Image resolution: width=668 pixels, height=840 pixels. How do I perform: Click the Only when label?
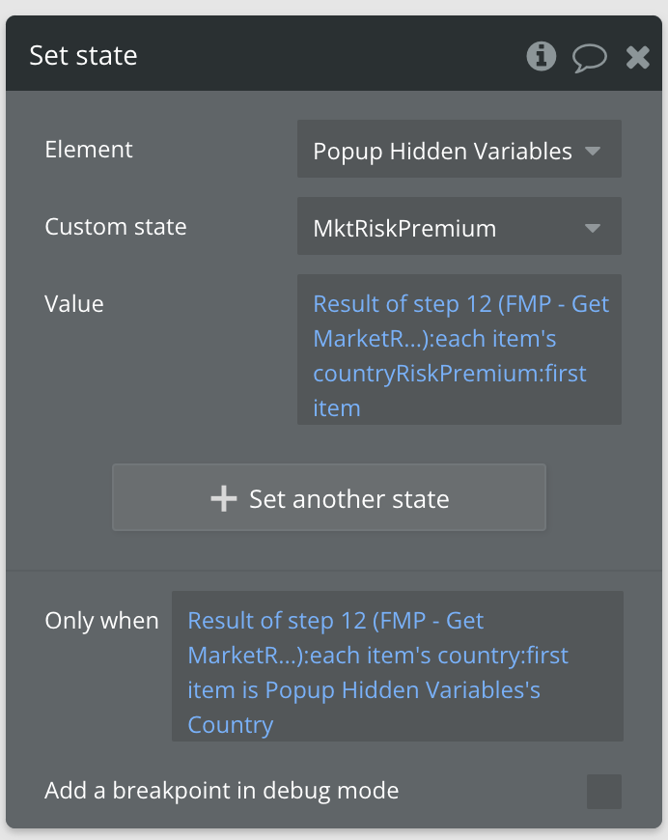(101, 620)
